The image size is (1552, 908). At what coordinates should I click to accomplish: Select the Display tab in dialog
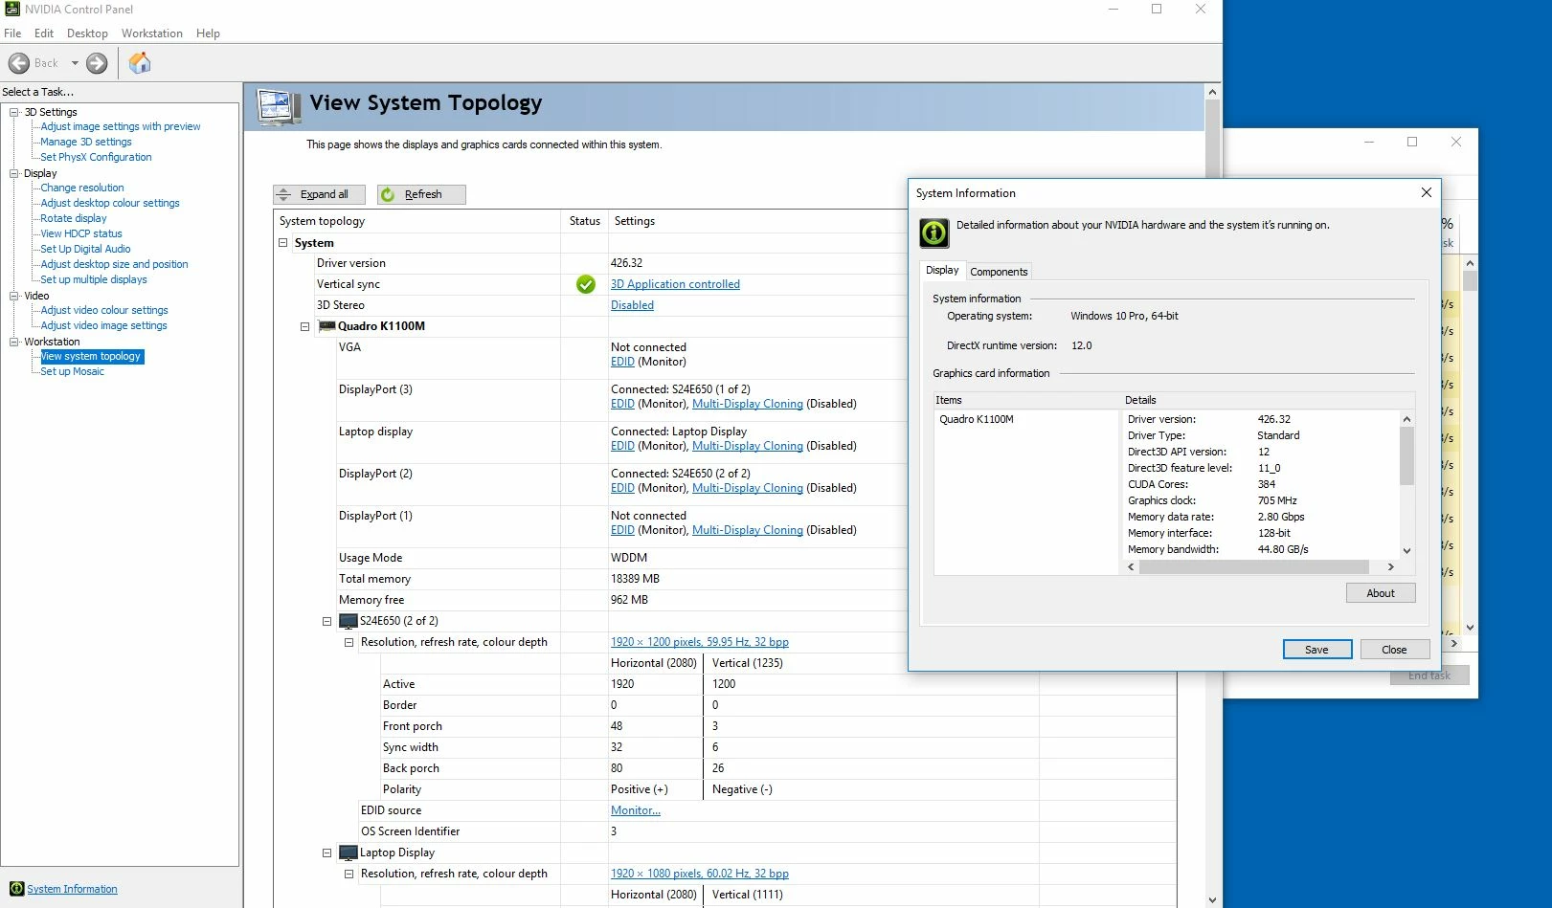coord(942,270)
